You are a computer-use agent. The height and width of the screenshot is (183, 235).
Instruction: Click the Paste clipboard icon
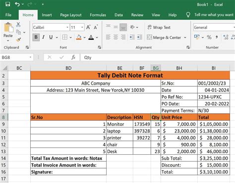(x=8, y=28)
